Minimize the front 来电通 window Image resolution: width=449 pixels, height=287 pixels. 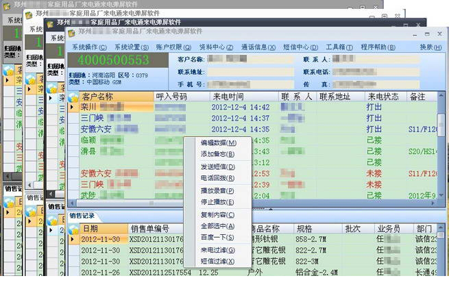point(415,34)
